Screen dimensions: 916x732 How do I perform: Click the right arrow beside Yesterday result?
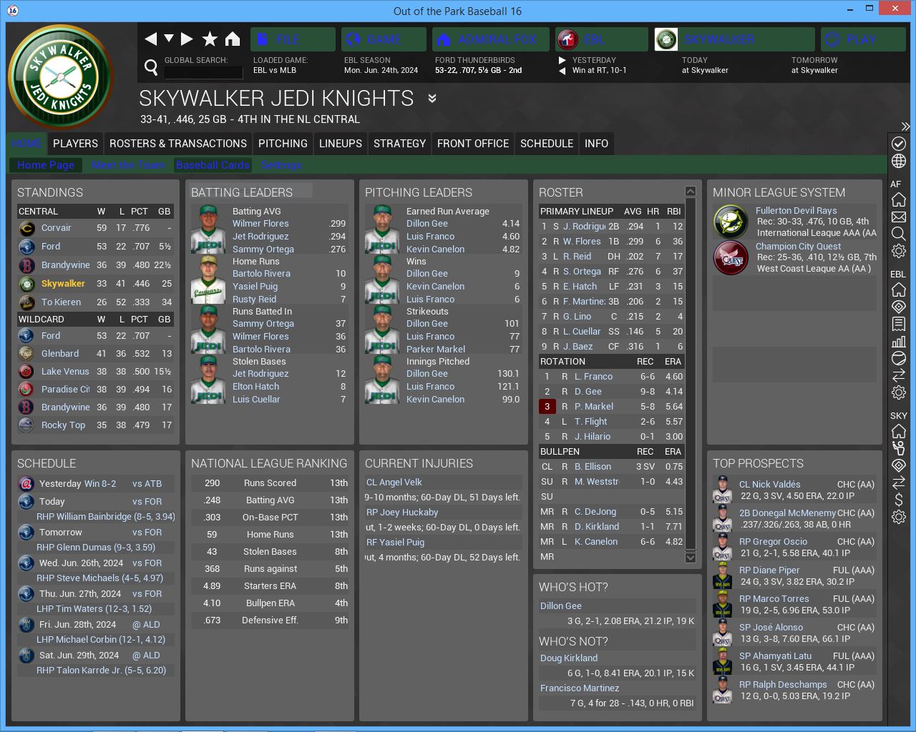pos(562,60)
